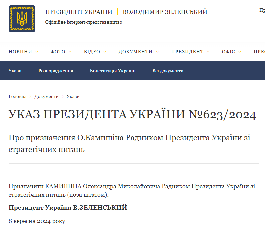Image resolution: width=265 pixels, height=230 pixels.
Task: Click ВОЛОДИМИР ЗЕЛЕНСЬКИЙ header title
Action: (165, 12)
